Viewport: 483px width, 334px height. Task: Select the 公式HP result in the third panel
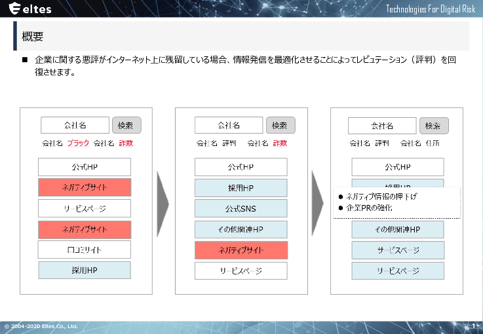(x=398, y=167)
